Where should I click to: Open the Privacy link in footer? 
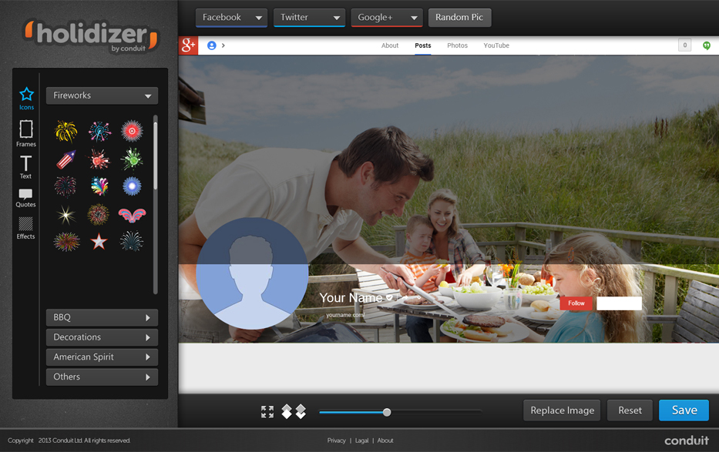tap(337, 440)
